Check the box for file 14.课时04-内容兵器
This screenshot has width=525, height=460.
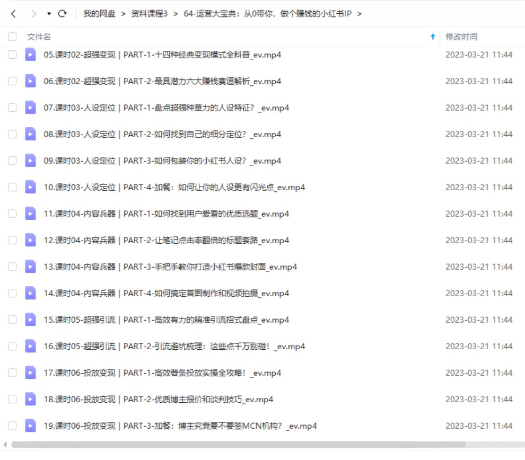12,293
